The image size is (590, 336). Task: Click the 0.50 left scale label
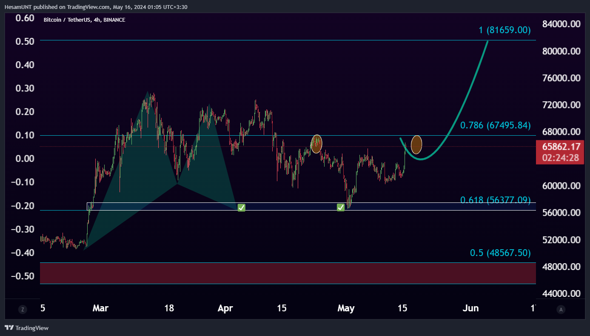[24, 41]
